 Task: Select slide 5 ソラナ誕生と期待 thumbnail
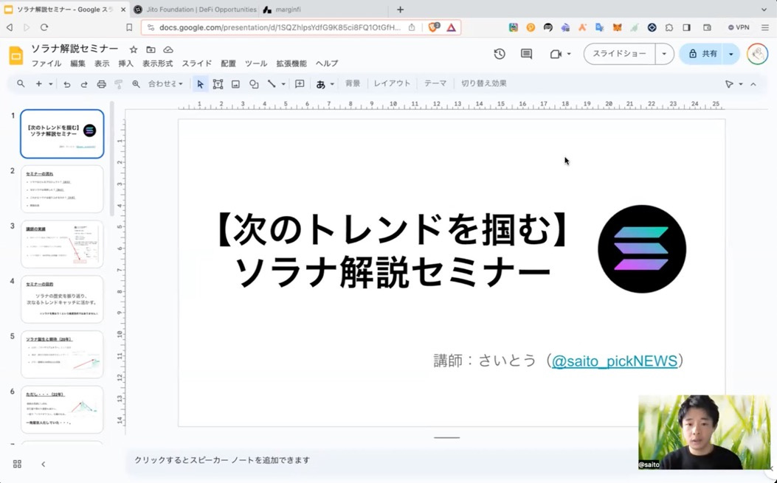(x=62, y=354)
